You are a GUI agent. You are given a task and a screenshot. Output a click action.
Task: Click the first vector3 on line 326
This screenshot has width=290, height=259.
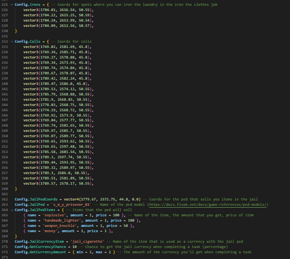58,10
